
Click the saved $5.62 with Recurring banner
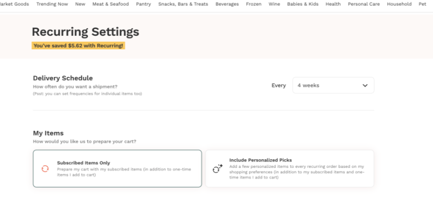78,46
